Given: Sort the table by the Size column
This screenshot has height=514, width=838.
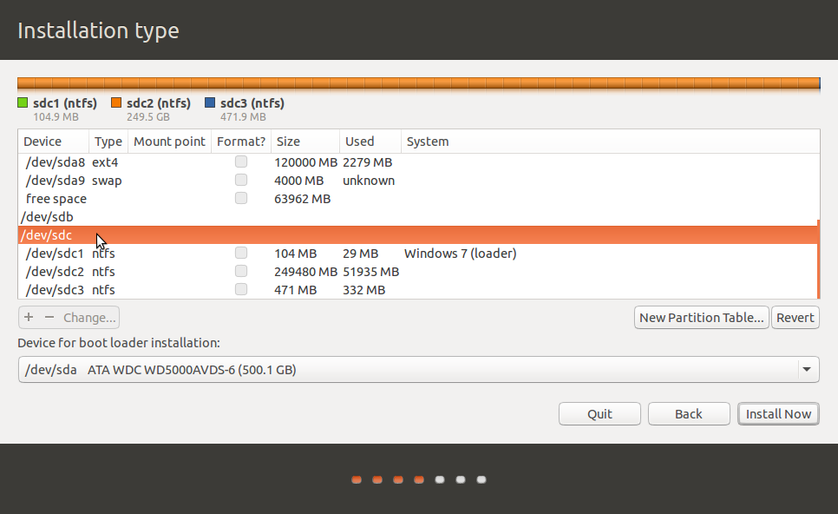Looking at the screenshot, I should point(286,141).
